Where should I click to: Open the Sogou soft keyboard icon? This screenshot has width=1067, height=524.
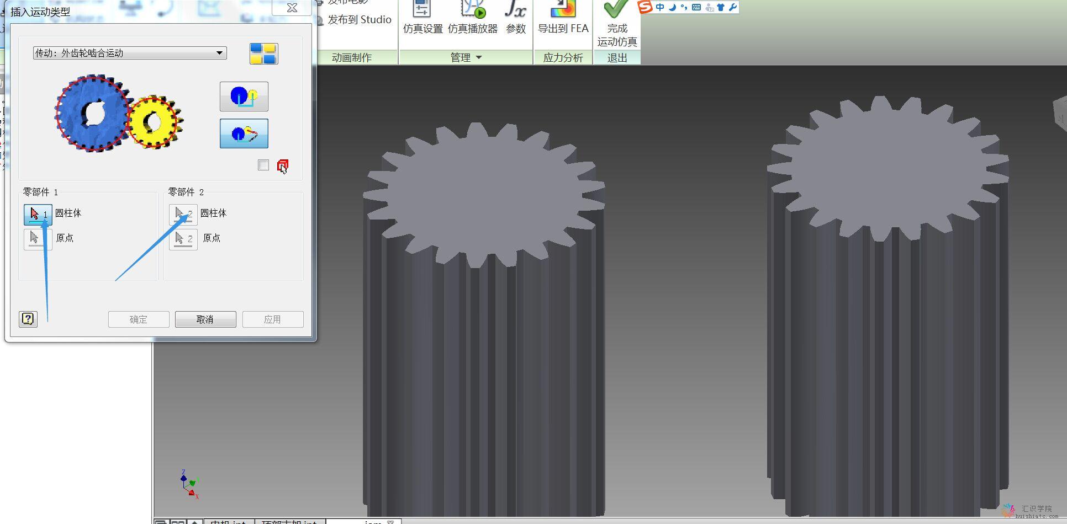tap(696, 7)
